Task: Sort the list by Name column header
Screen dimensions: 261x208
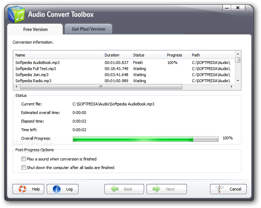Action: [58, 55]
